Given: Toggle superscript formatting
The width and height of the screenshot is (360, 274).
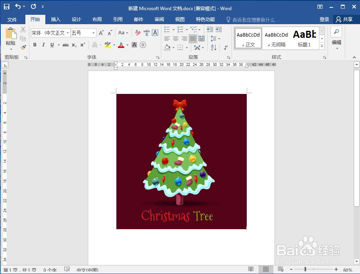Looking at the screenshot, I should (83, 45).
